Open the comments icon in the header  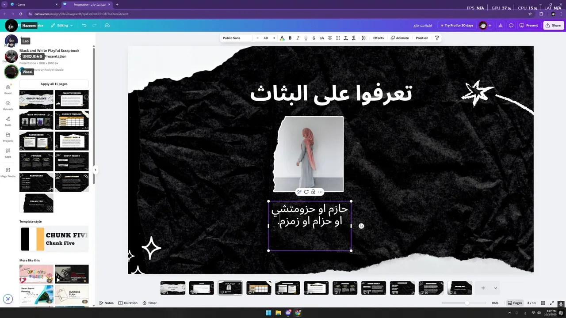pyautogui.click(x=511, y=25)
